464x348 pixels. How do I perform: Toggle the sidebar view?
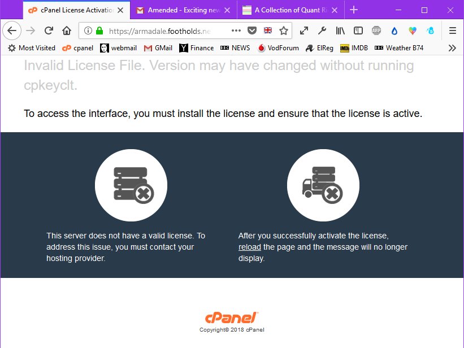coord(358,31)
